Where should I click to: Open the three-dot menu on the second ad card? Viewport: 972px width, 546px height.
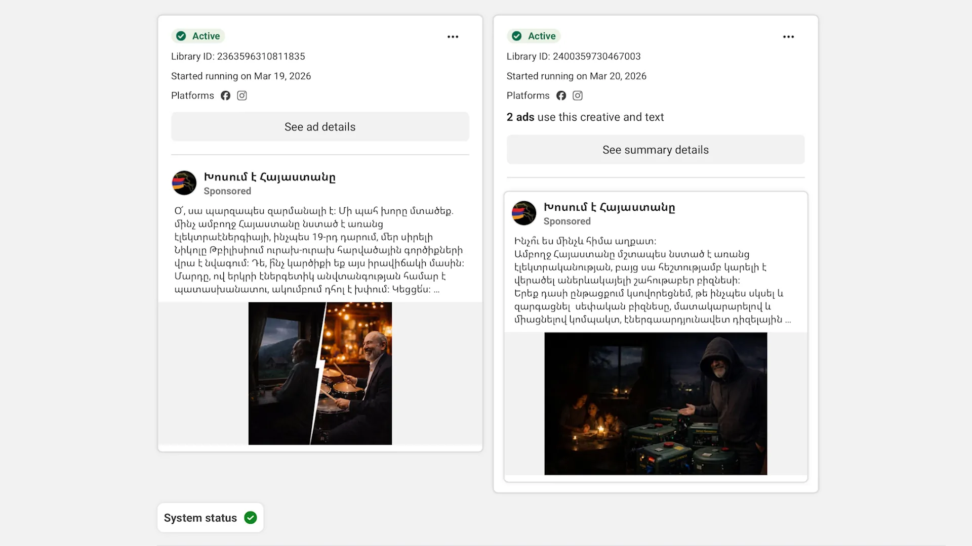pos(788,36)
